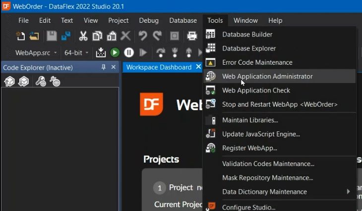Switch to the Workspace Dashboard tab
This screenshot has width=362, height=211.
coord(159,67)
